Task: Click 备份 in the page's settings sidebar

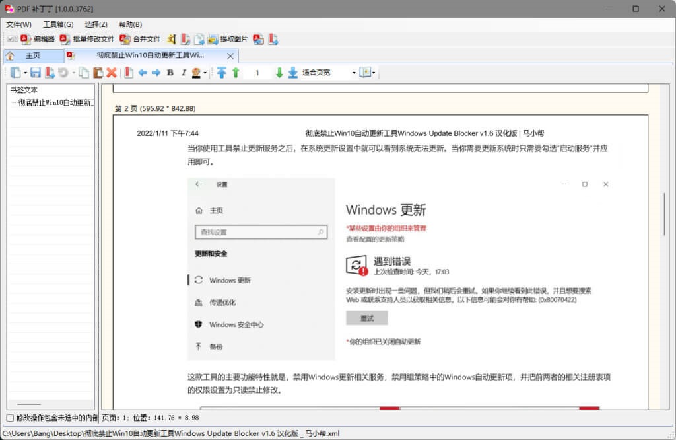Action: coord(216,347)
